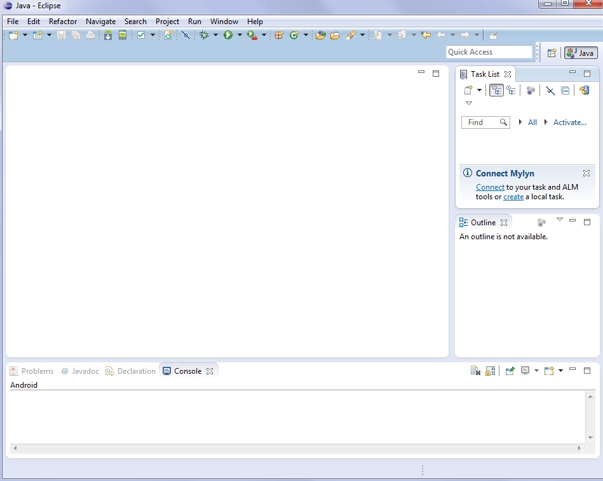Click the All working set link

[x=532, y=122]
